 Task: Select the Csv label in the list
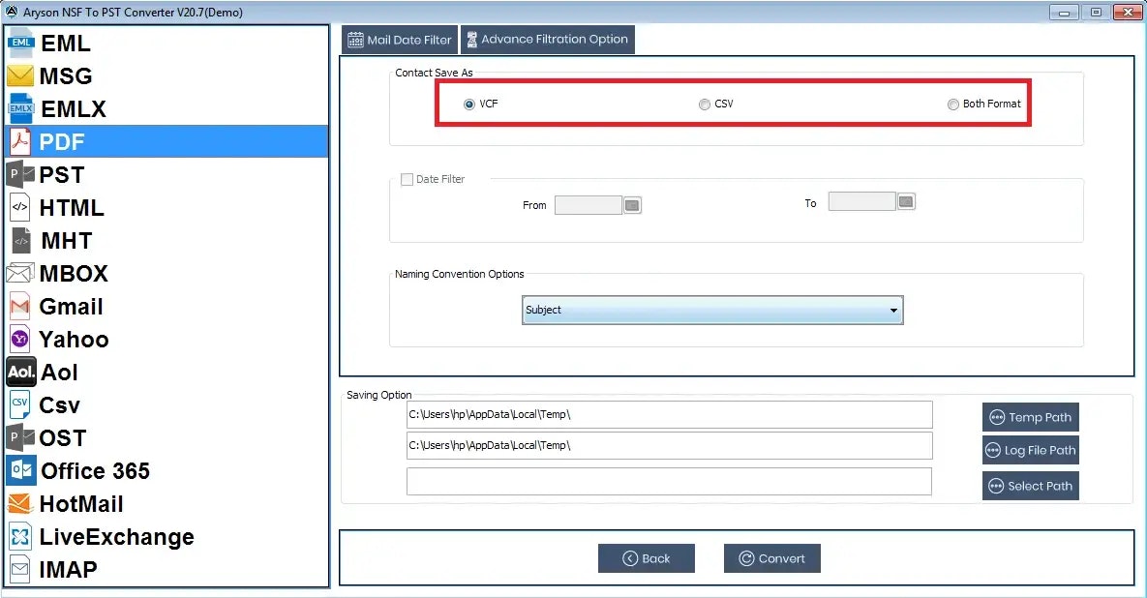(x=59, y=405)
